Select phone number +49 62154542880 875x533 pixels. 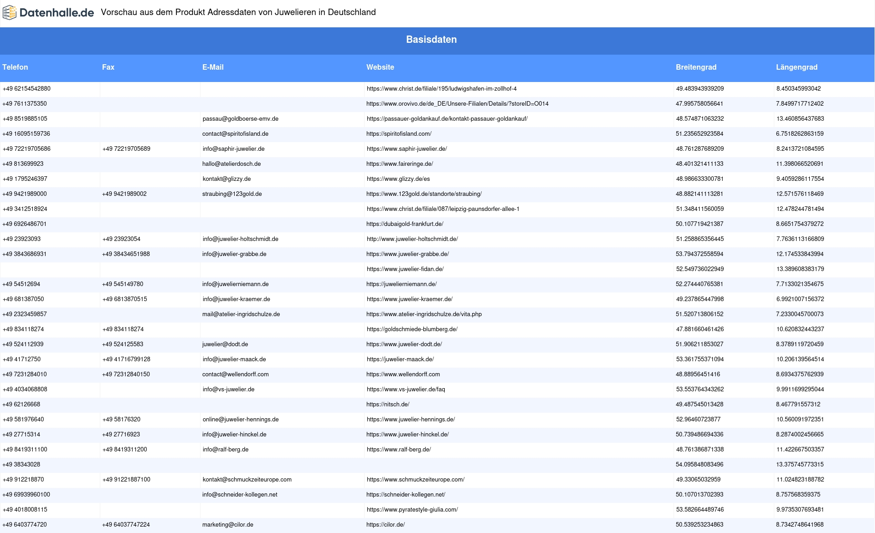26,89
